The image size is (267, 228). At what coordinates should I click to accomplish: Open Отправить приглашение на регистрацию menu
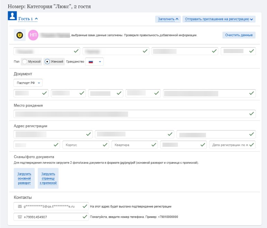click(x=219, y=19)
